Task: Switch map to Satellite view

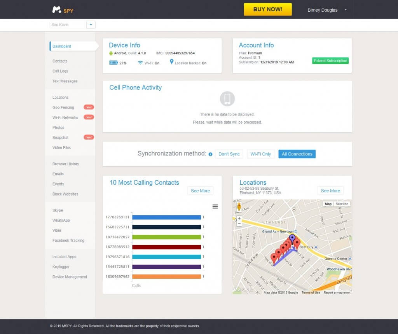Action: tap(342, 204)
